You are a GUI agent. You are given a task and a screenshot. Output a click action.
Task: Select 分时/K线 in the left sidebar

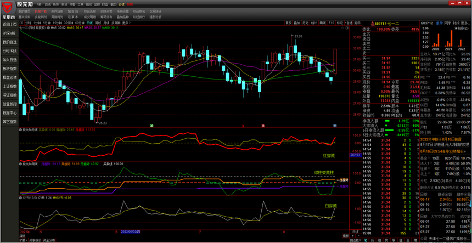(x=10, y=51)
